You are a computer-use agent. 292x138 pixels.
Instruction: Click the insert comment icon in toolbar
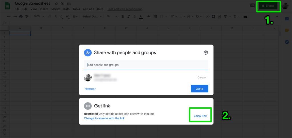point(213,17)
